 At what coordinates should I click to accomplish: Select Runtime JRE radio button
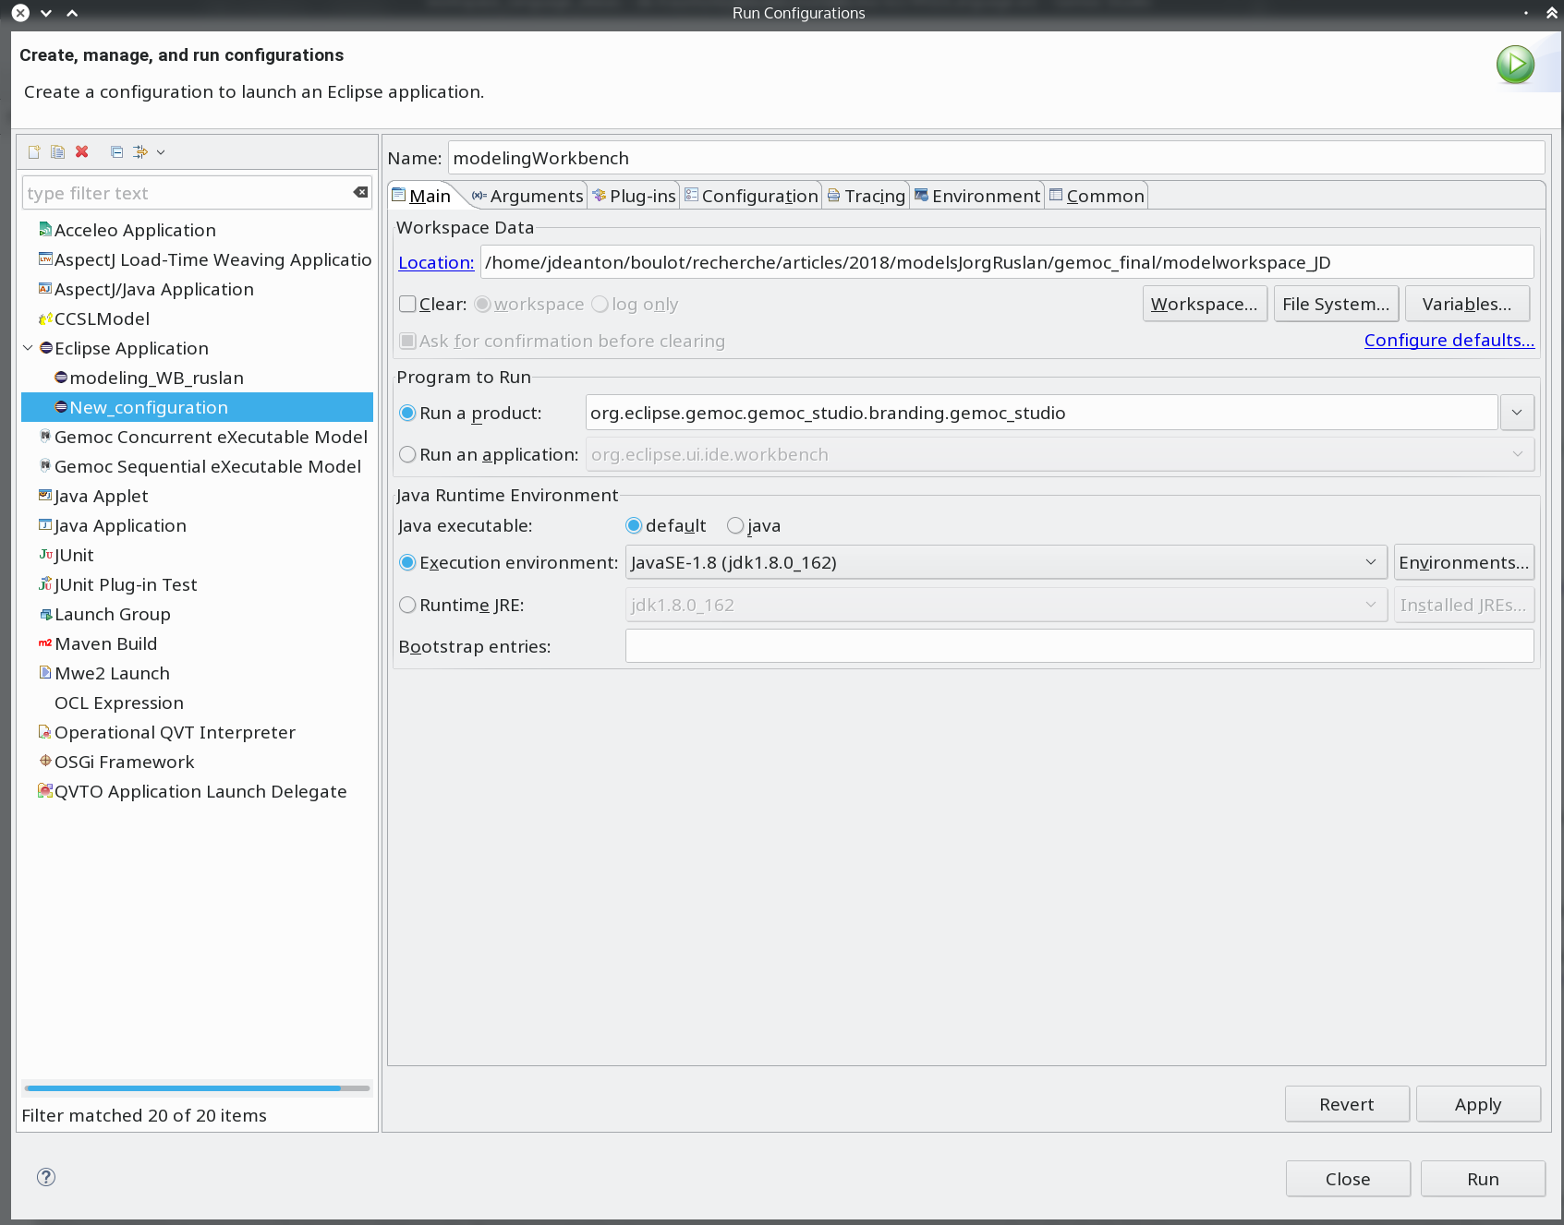407,605
